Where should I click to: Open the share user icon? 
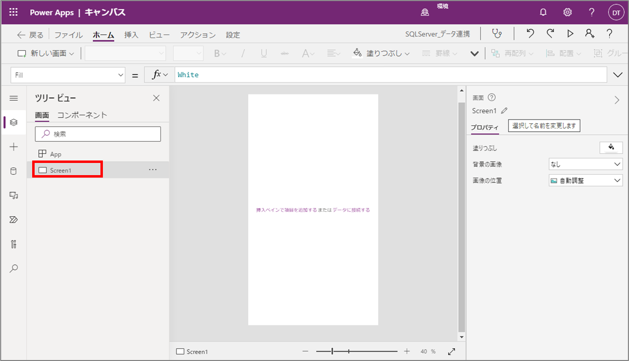[590, 34]
